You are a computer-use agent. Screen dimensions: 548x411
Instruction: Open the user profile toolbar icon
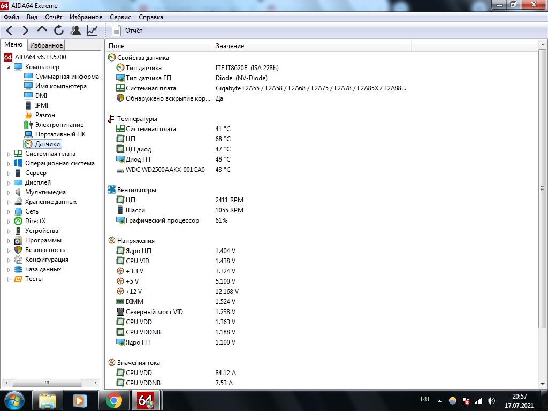(x=75, y=31)
